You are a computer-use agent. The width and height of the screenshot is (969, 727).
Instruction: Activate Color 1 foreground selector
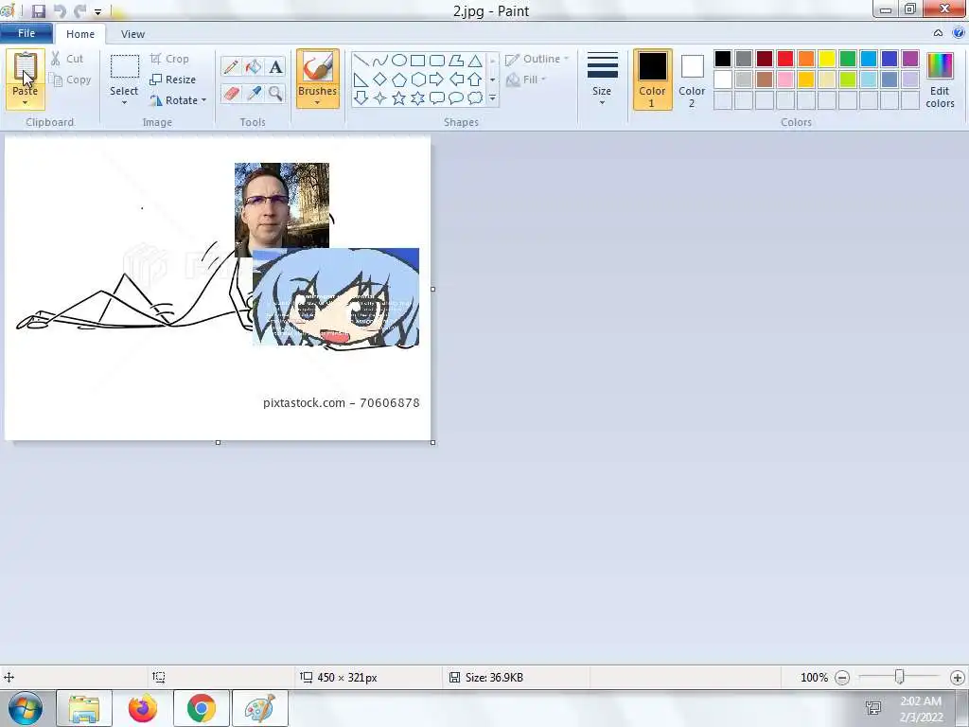652,80
